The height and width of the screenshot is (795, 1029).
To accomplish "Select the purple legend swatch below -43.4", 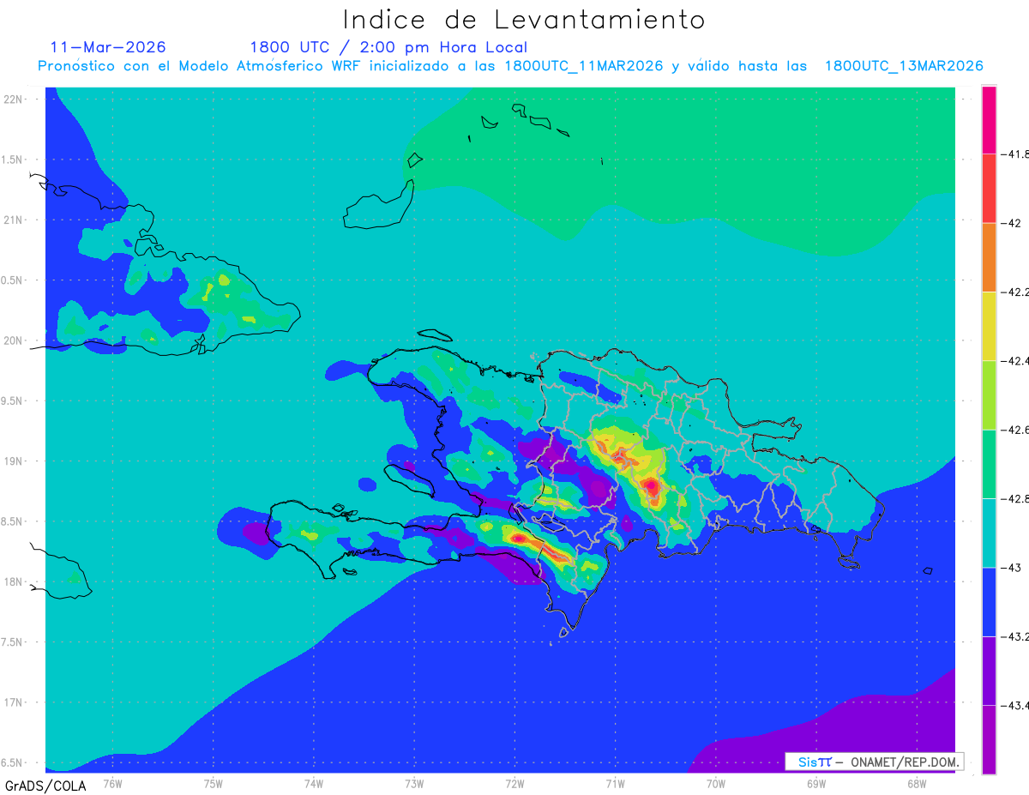I will (x=989, y=739).
